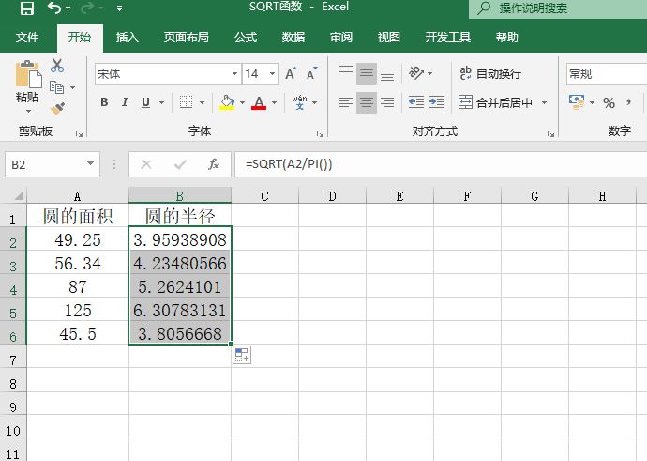Click the Increase Indent icon
The height and width of the screenshot is (461, 647).
(x=437, y=102)
